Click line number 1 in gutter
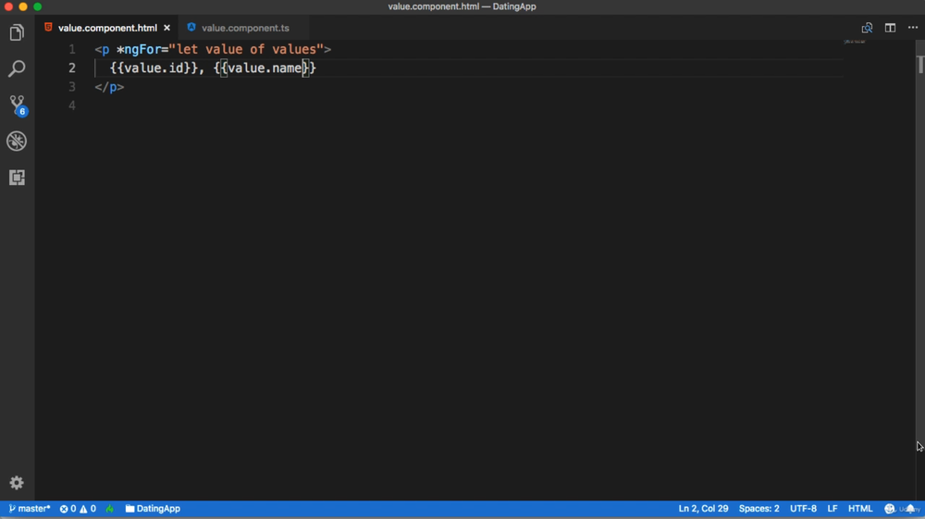 coord(72,50)
